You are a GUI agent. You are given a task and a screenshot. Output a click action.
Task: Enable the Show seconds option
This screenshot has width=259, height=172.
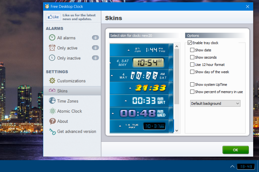[192, 57]
